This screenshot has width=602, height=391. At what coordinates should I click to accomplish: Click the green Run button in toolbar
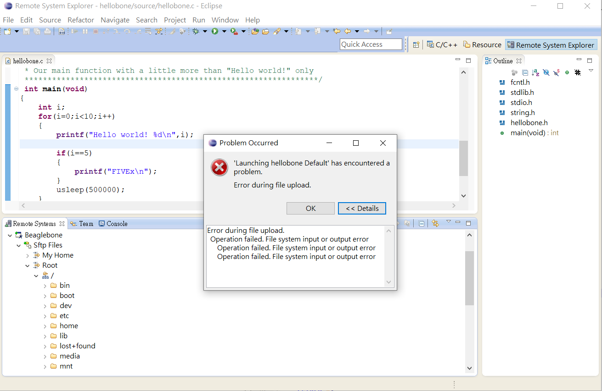[214, 31]
